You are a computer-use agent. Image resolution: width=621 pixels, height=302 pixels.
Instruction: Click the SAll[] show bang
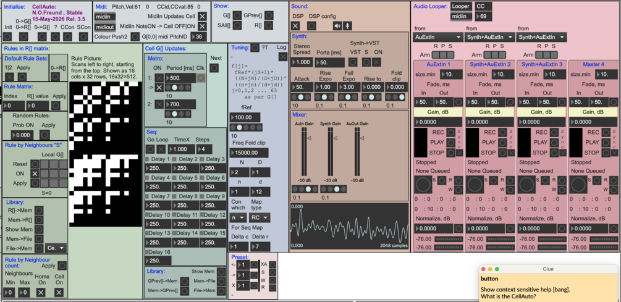[x=237, y=25]
